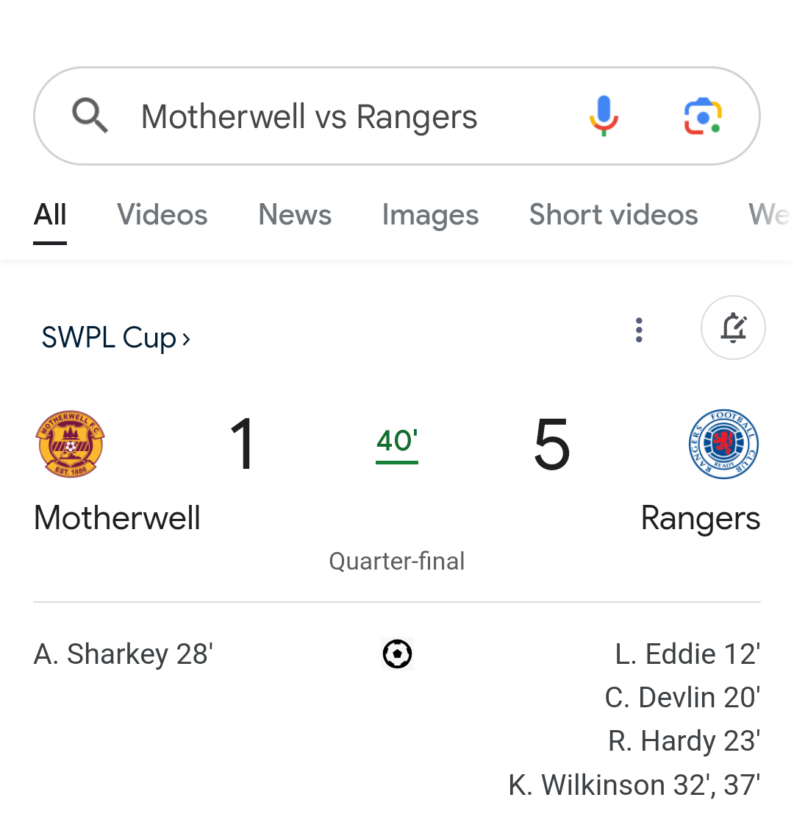Screen dimensions: 794x814
Task: Click the Rangers team name
Action: tap(701, 518)
